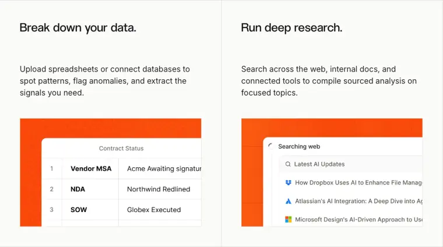
Task: Select the Latest AI Updates search field
Action: tap(350, 164)
